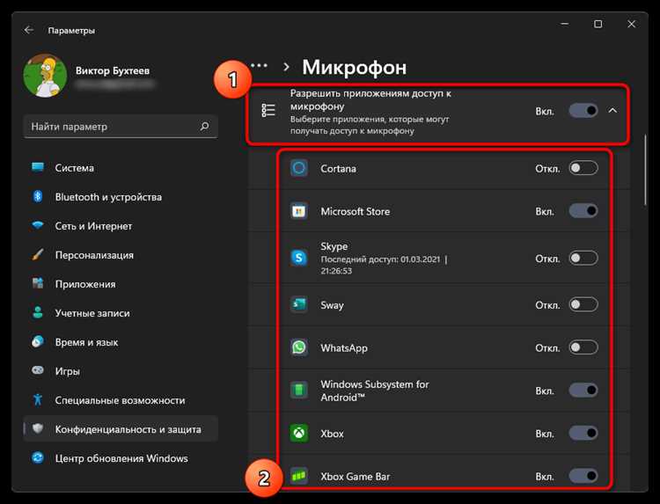Click the 'Параметры' window title
This screenshot has width=660, height=504.
coord(71,30)
